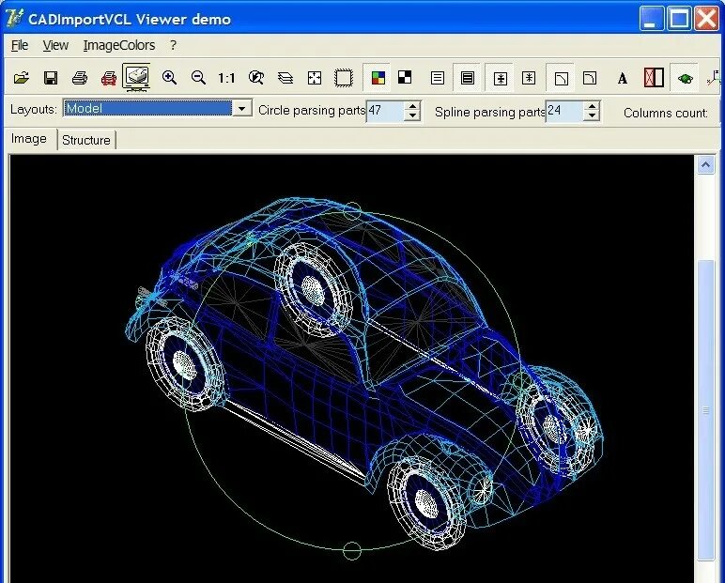Viewport: 725px width, 583px height.
Task: Click the magnifier with arrow zoom icon
Action: coord(256,77)
